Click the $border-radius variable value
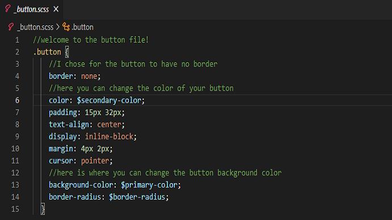 [x=137, y=197]
